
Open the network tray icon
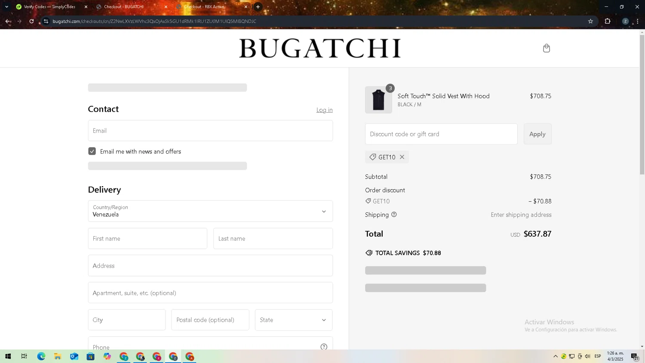point(571,356)
